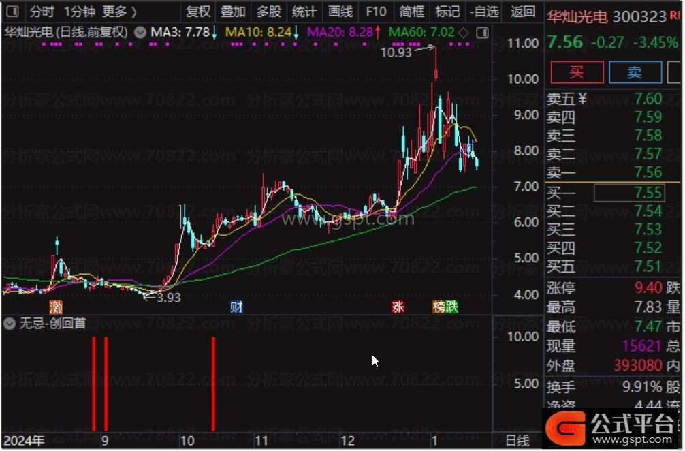Image resolution: width=685 pixels, height=451 pixels.
Task: Click the stock name 华灿光电 in the quote panel
Action: (x=577, y=16)
